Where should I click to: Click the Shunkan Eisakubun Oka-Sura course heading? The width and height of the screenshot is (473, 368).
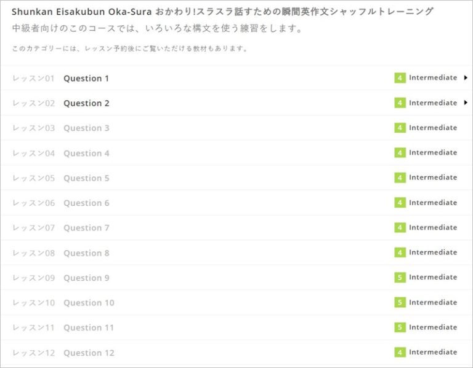[x=222, y=12]
